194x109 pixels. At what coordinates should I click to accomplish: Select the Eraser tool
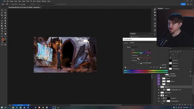pos(5,23)
